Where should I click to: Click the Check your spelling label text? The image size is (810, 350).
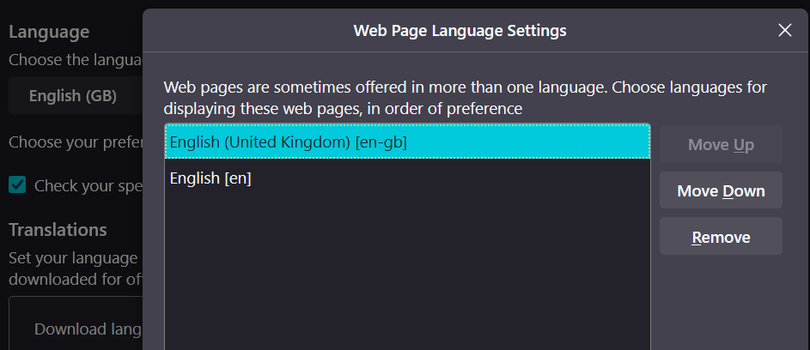tap(88, 185)
